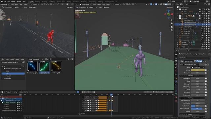Viewport: 211px width, 119px height.
Task: Open the left viewport Options dropdown
Action: pyautogui.click(x=70, y=7)
